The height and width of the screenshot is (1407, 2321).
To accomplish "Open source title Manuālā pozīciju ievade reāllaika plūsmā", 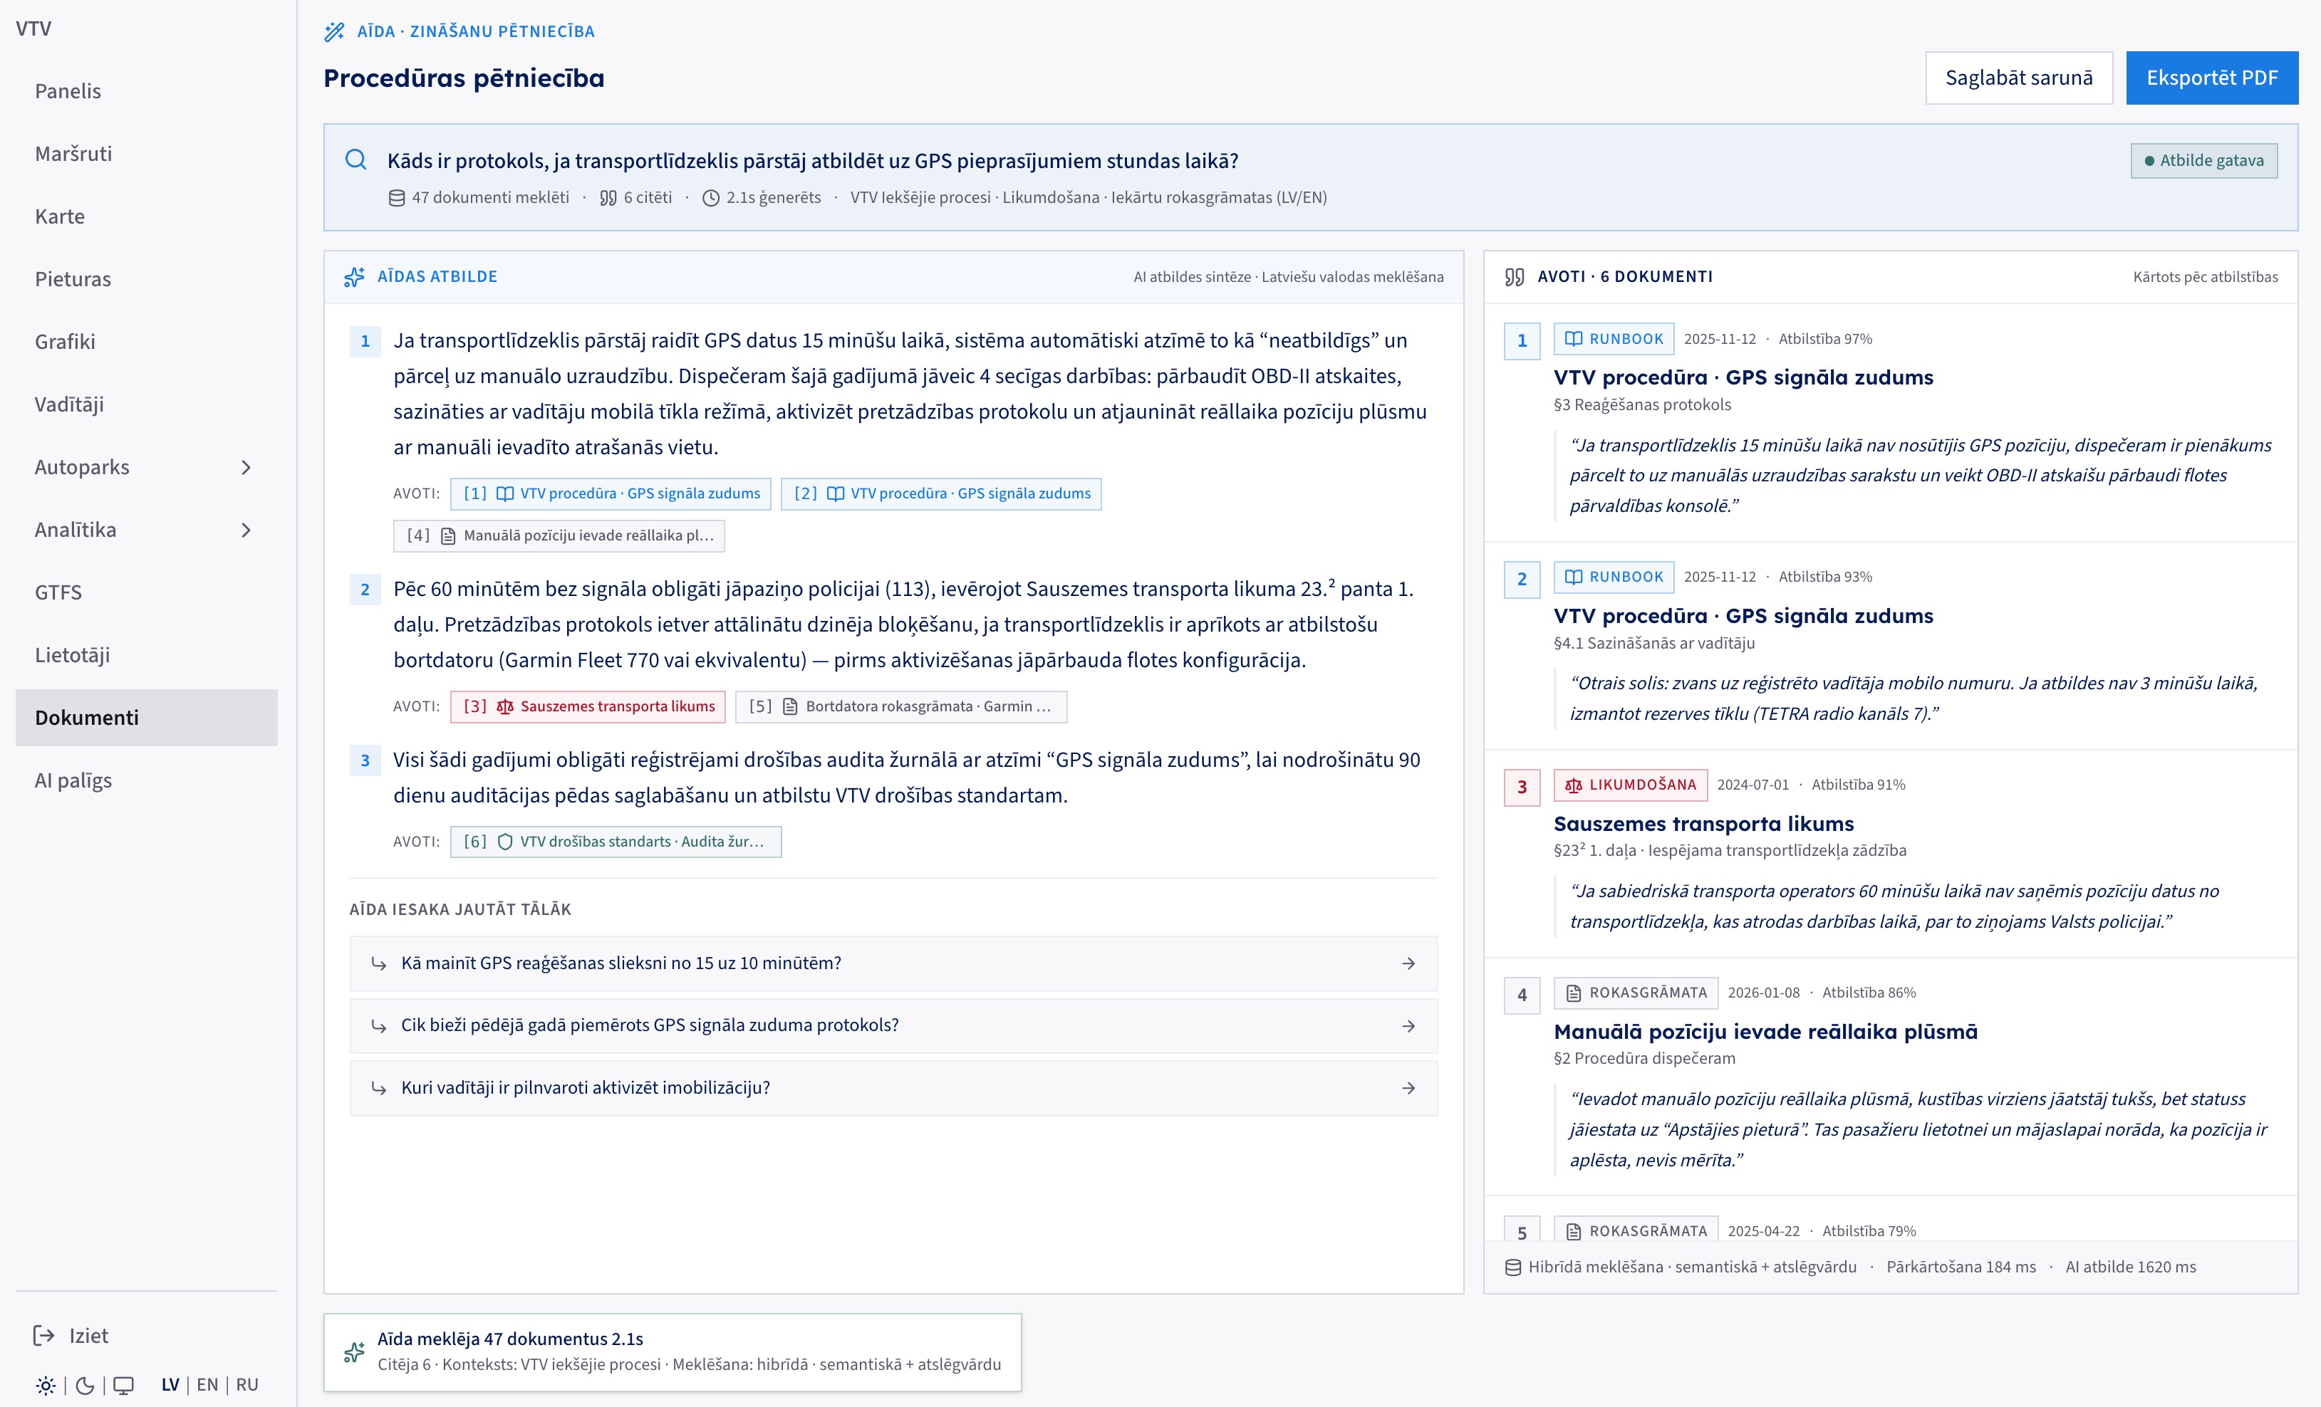I will [1765, 1032].
